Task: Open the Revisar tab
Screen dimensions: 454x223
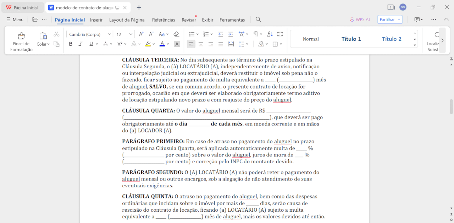Action: [x=189, y=20]
